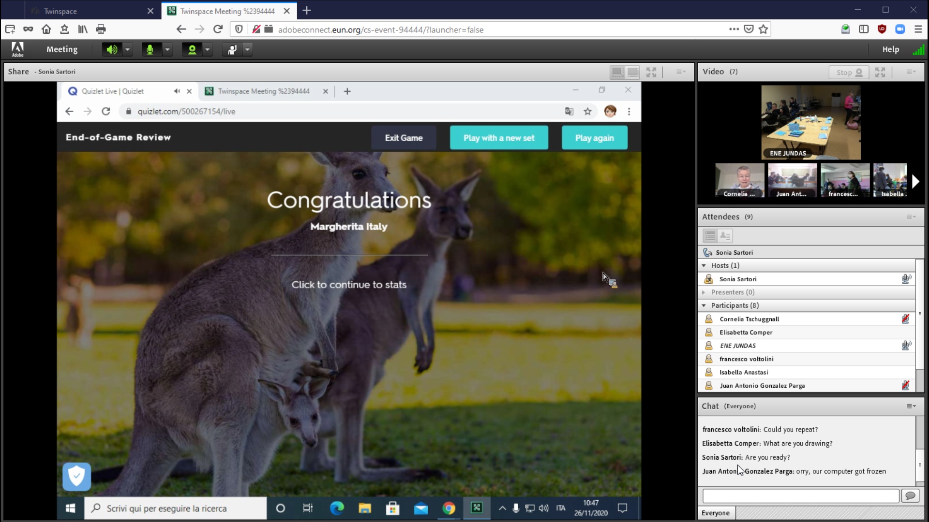This screenshot has height=522, width=929.
Task: Click Stop in the Video pod
Action: [x=849, y=72]
